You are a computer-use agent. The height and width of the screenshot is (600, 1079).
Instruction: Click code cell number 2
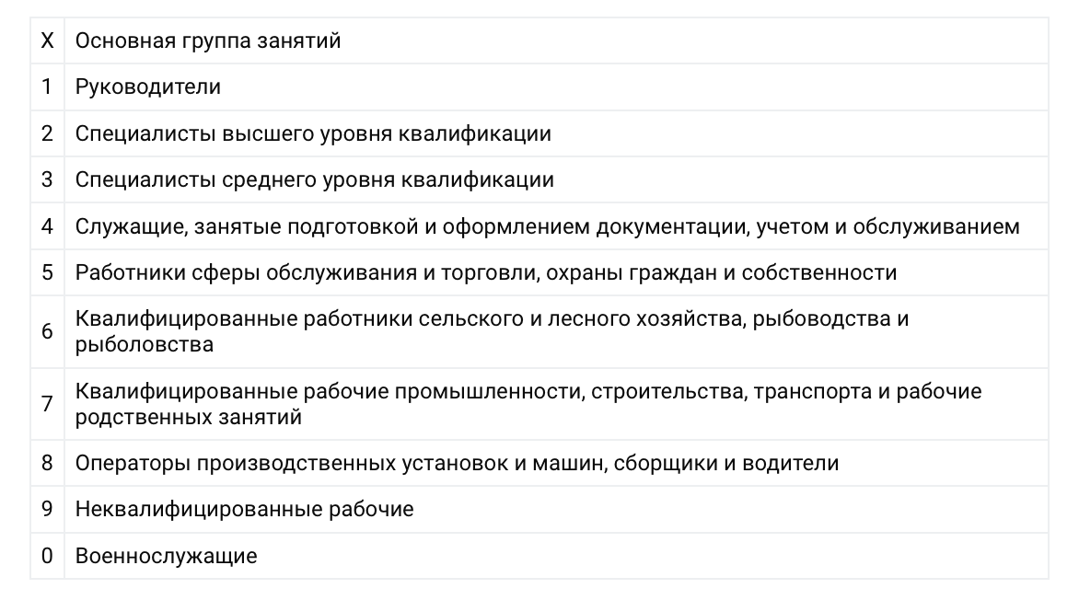[47, 133]
